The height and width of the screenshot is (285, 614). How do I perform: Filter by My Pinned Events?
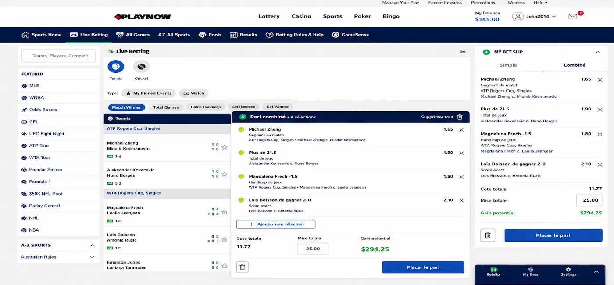point(149,93)
